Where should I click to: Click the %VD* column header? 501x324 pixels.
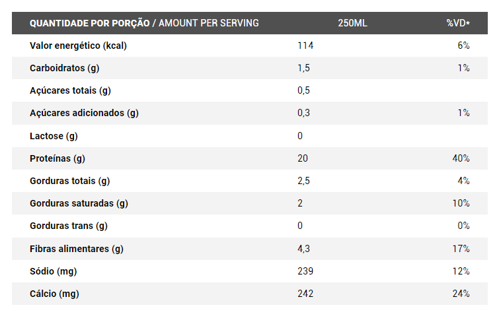pyautogui.click(x=458, y=23)
